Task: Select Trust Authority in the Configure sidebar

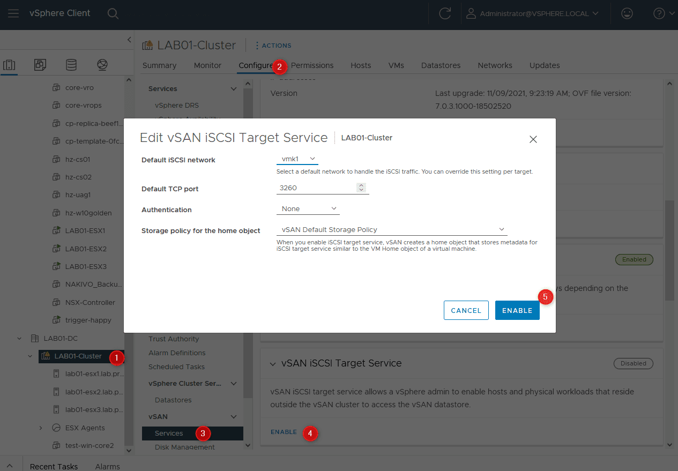Action: pyautogui.click(x=174, y=339)
